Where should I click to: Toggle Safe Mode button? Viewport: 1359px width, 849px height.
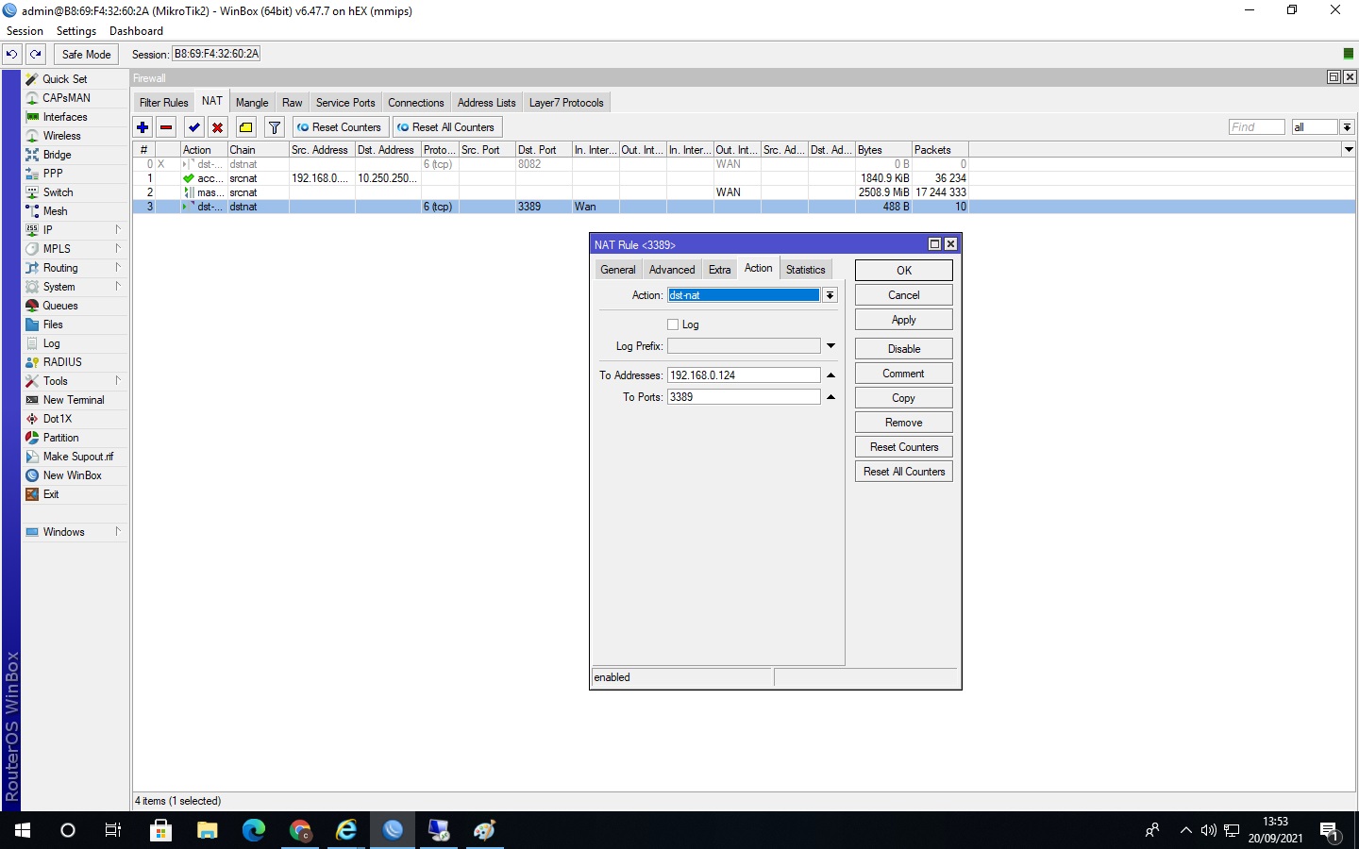[86, 54]
